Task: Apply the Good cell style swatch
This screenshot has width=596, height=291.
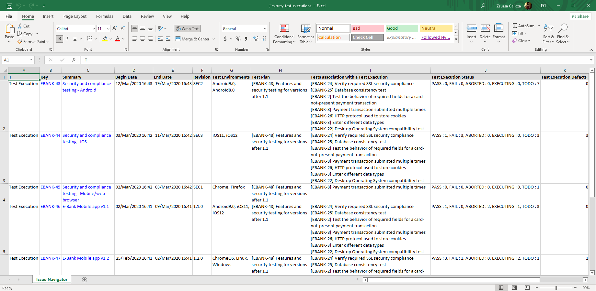Action: pyautogui.click(x=402, y=28)
